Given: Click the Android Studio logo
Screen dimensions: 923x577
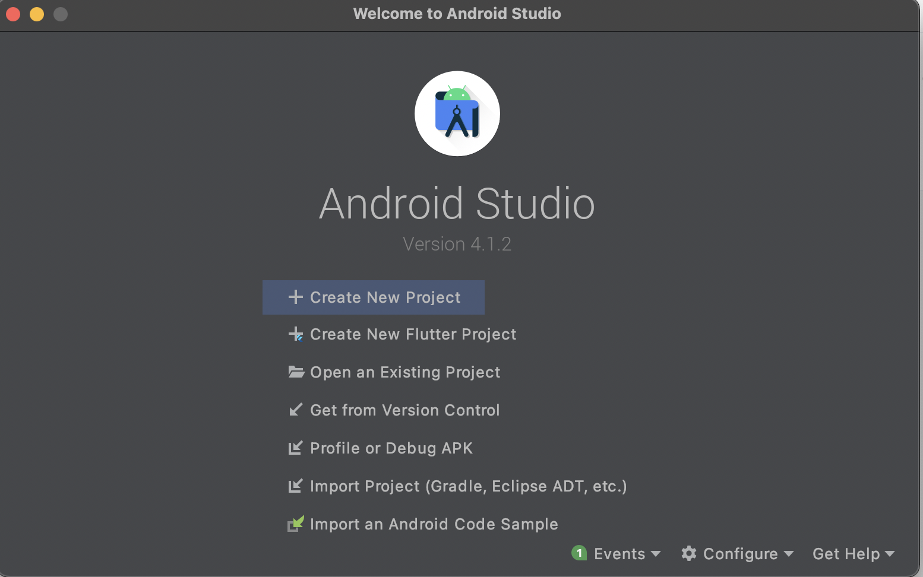Looking at the screenshot, I should (x=457, y=113).
